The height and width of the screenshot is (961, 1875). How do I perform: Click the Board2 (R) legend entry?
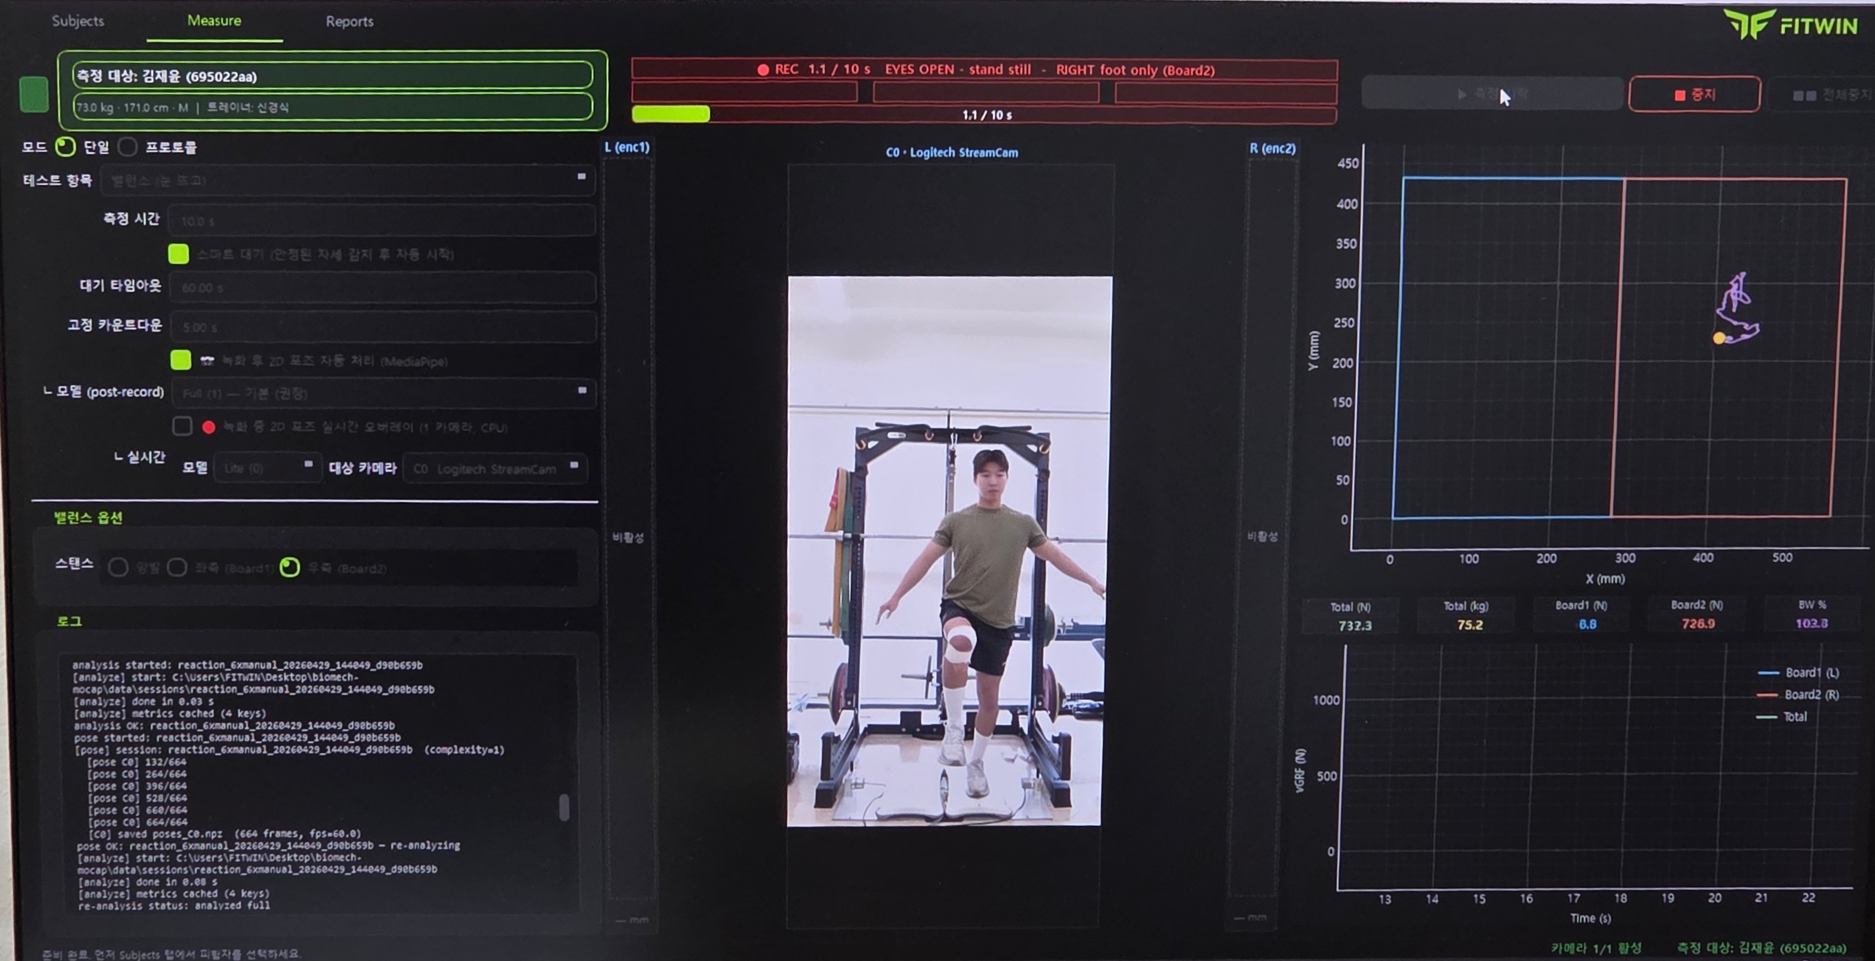click(1798, 695)
